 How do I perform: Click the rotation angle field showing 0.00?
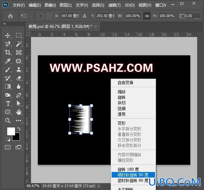192,16
